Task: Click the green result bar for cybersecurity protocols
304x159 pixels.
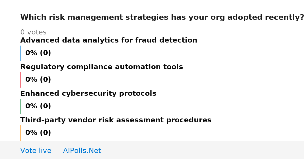Action: pos(20,106)
